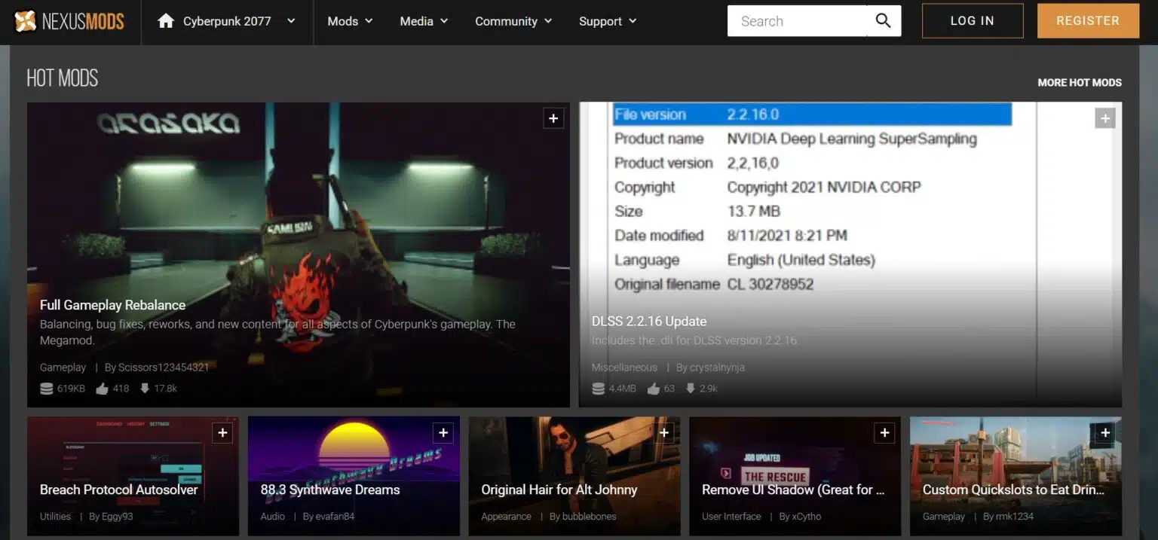This screenshot has width=1158, height=540.
Task: Expand the Community dropdown menu
Action: coord(513,21)
